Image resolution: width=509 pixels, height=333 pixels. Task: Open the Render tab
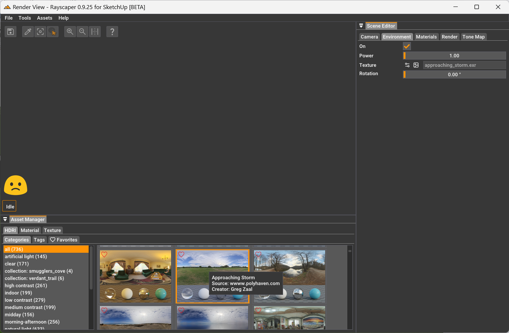click(x=449, y=37)
